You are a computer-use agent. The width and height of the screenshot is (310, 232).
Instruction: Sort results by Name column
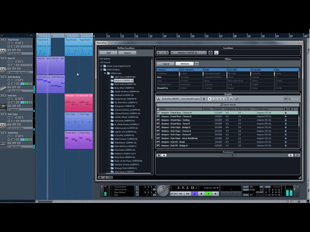[x=180, y=109]
